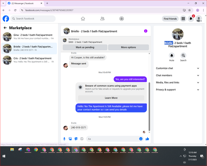The height and width of the screenshot is (166, 207).
Task: Open the Chrome three-dot menu
Action: pyautogui.click(x=203, y=10)
